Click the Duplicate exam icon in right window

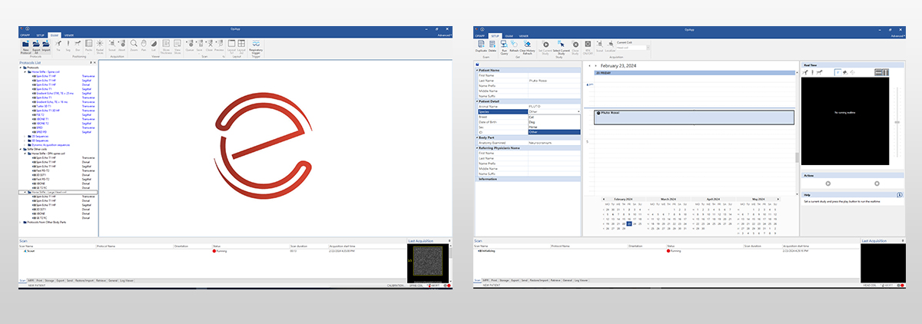[x=481, y=45]
